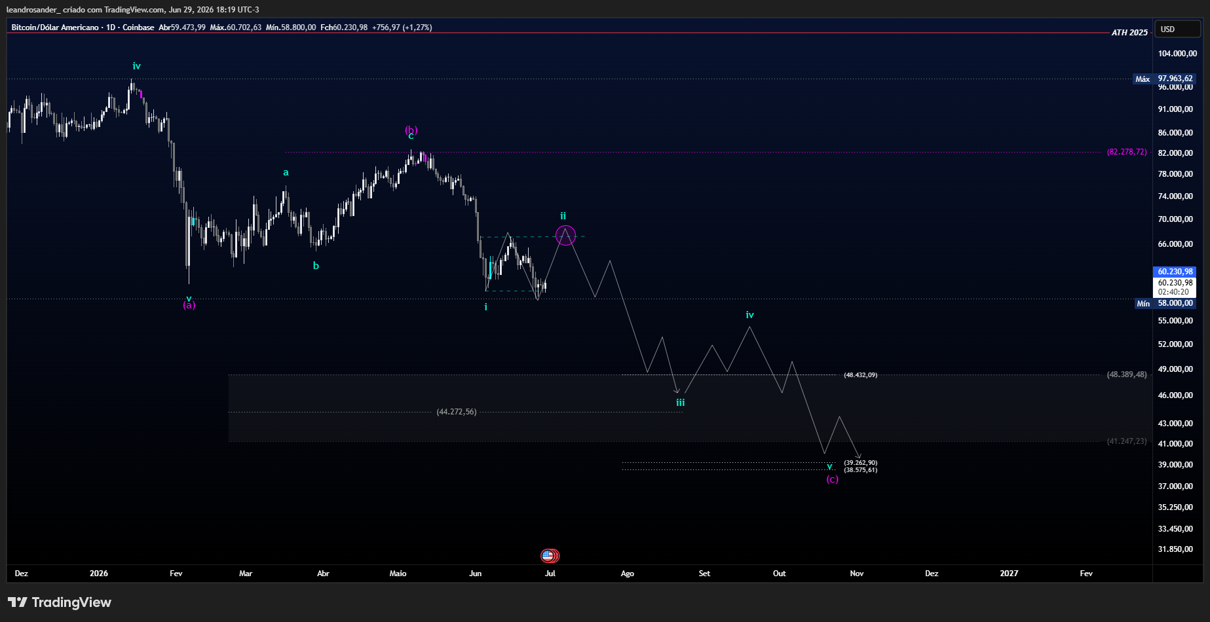
Task: Select the magenta (b) wave label
Action: point(411,130)
